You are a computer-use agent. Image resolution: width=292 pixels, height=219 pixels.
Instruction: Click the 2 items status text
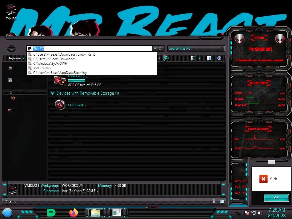point(11,201)
